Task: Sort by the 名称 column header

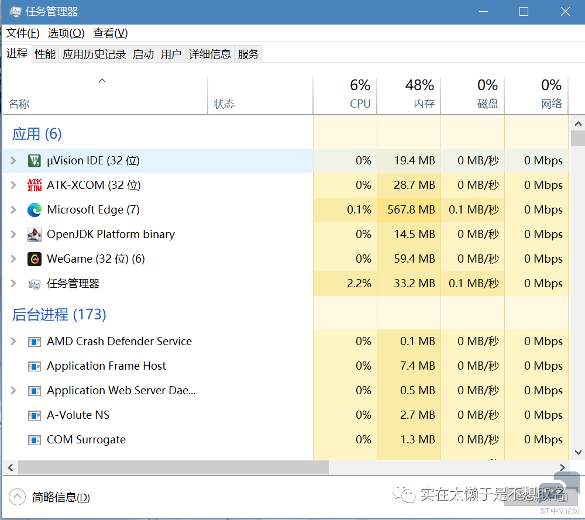Action: [x=105, y=95]
